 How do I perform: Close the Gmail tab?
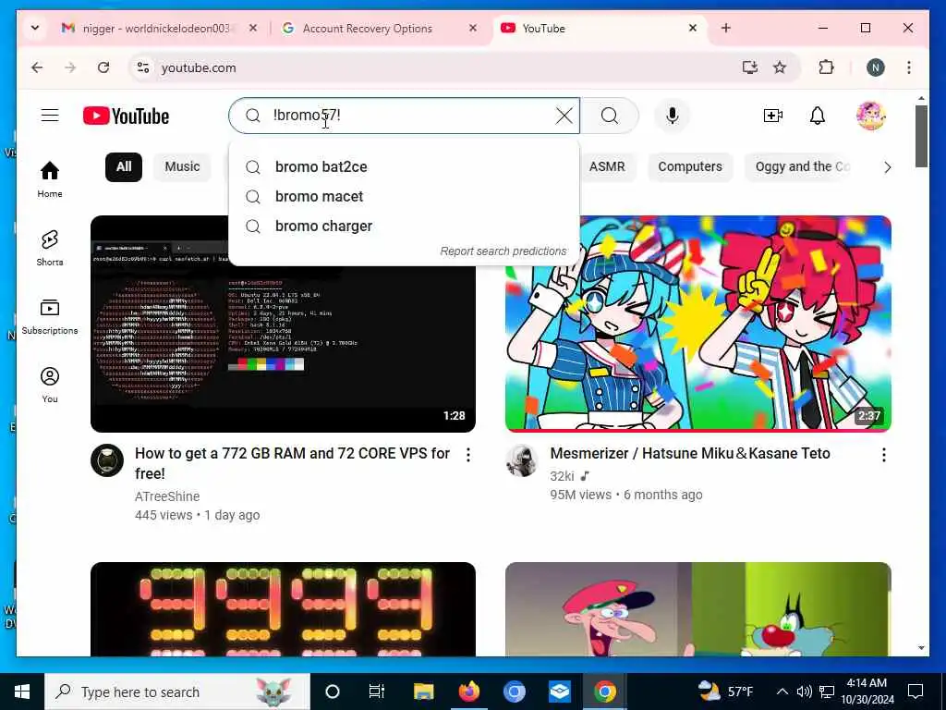click(x=253, y=28)
